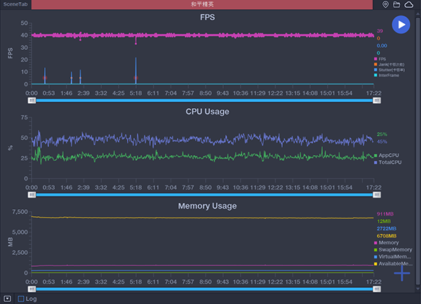
Task: Click the red 和平精英 title tab
Action: pyautogui.click(x=201, y=5)
